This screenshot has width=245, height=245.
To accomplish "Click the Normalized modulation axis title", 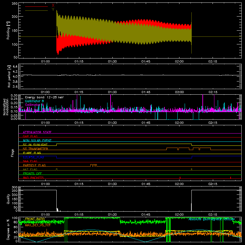I will point(6,107).
